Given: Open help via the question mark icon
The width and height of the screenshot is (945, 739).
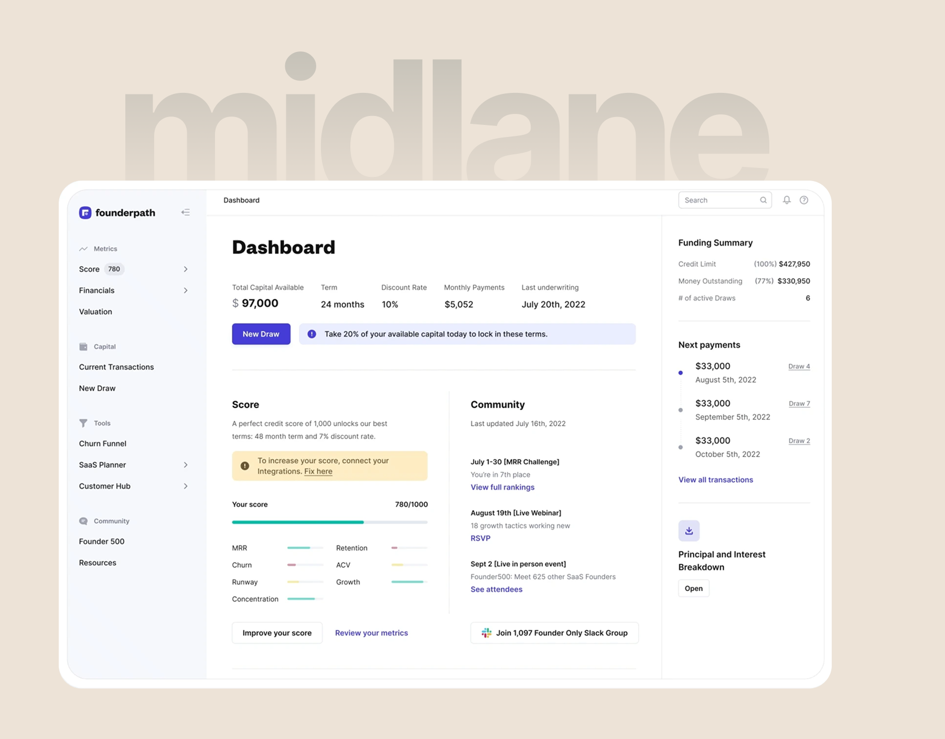Looking at the screenshot, I should point(804,200).
